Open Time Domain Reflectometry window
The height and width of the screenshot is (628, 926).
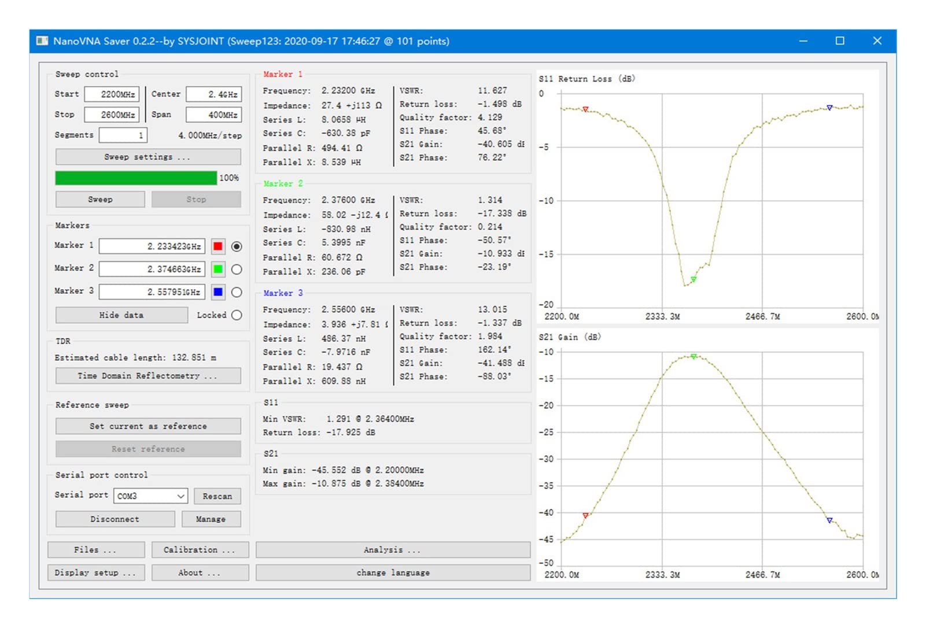(x=148, y=376)
